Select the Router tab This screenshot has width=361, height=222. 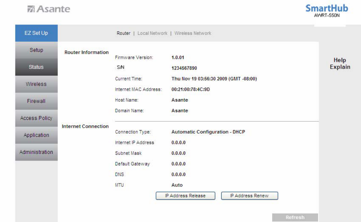coord(123,33)
